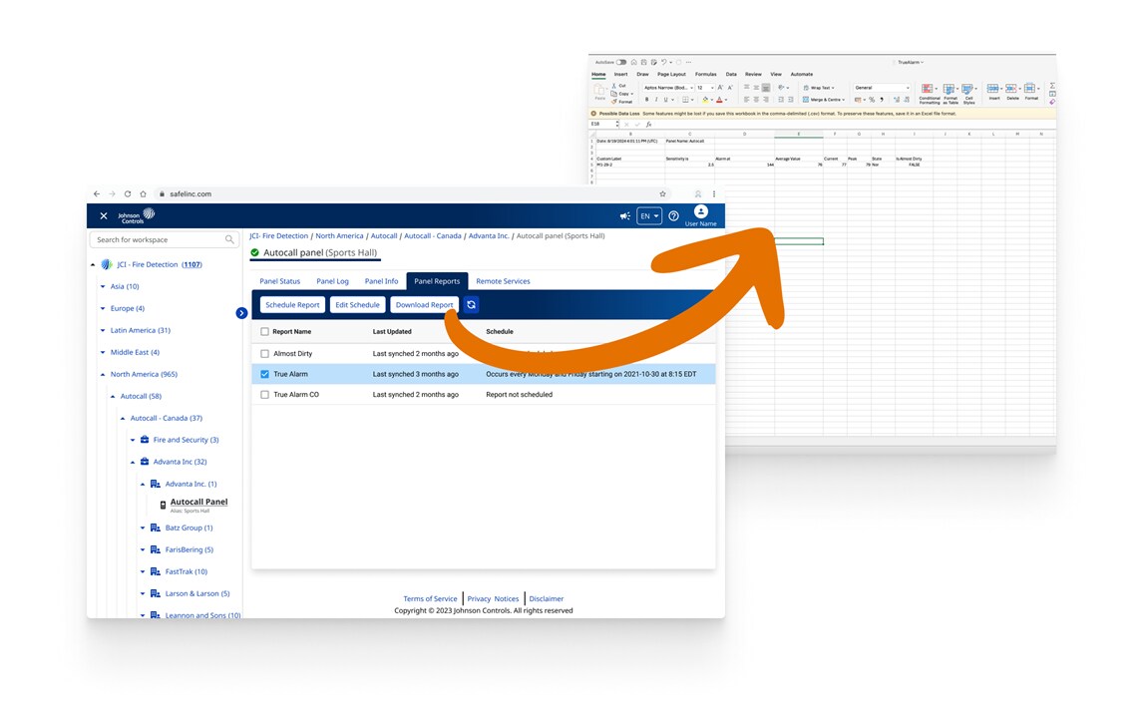Image resolution: width=1143 pixels, height=707 pixels.
Task: Click Excel fill color swatch
Action: click(705, 99)
